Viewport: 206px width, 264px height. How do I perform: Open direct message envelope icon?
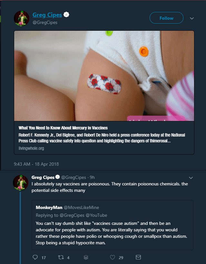pos(138,257)
